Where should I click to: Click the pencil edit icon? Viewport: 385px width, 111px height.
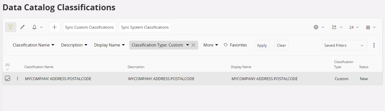point(23,27)
